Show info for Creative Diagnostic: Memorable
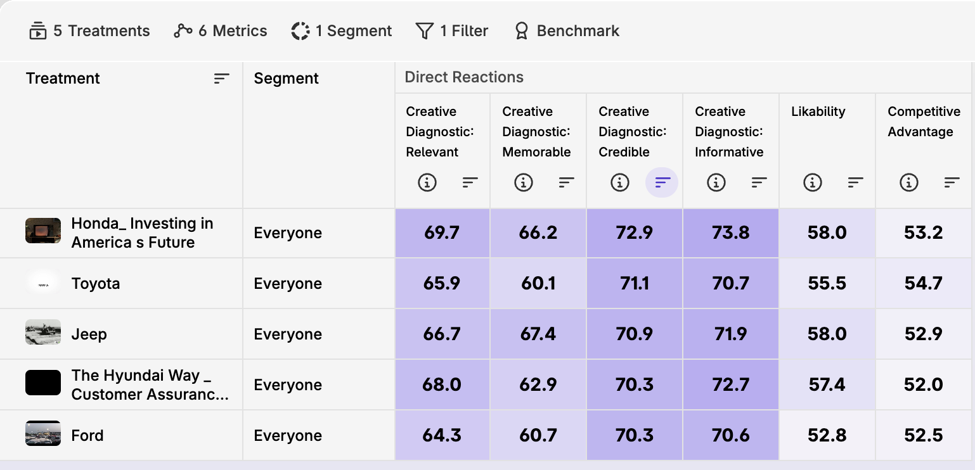 (524, 182)
